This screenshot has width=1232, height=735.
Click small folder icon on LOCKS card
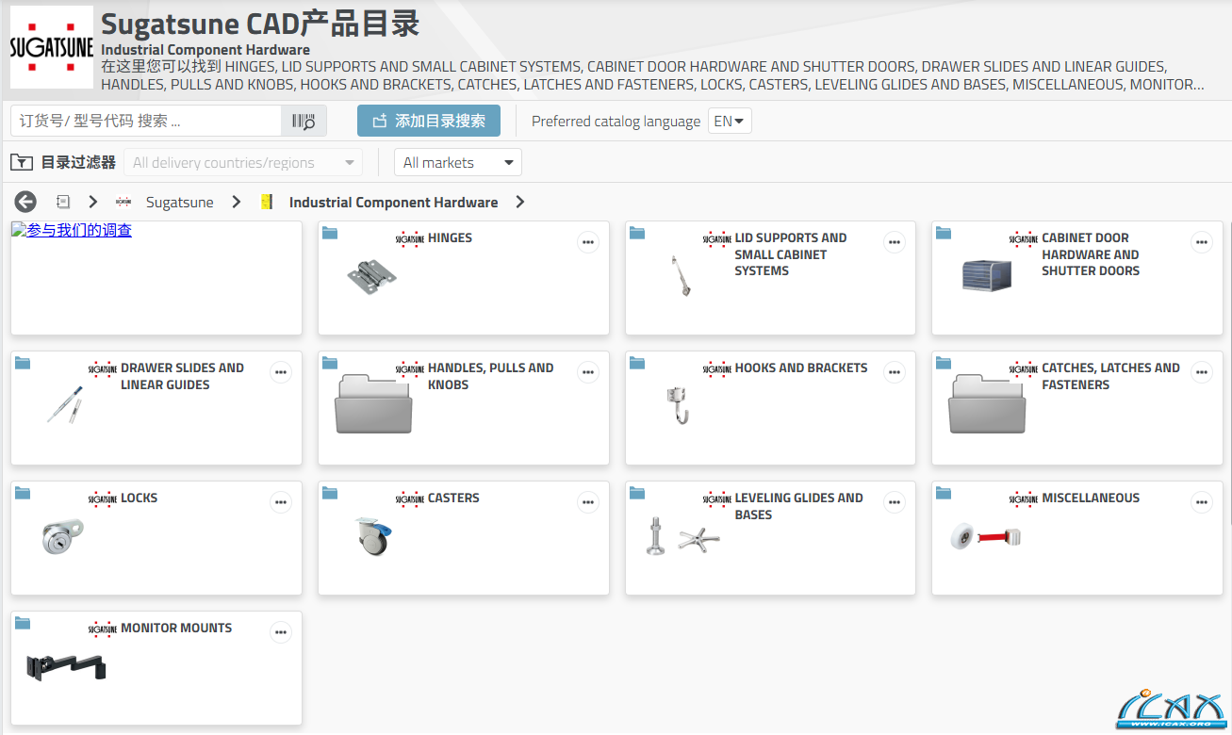23,493
